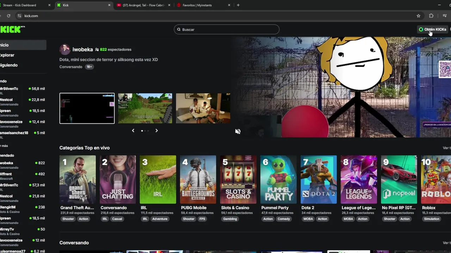Open iwobeka's avatar in the featured stream
451x253 pixels.
pos(65,50)
